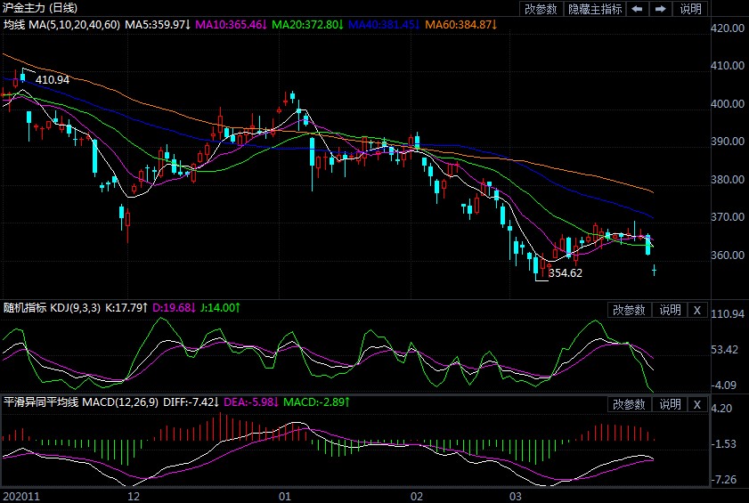Screen dimensions: 749x503
Task: Click 隐藏主指标 button
Action: coord(595,9)
